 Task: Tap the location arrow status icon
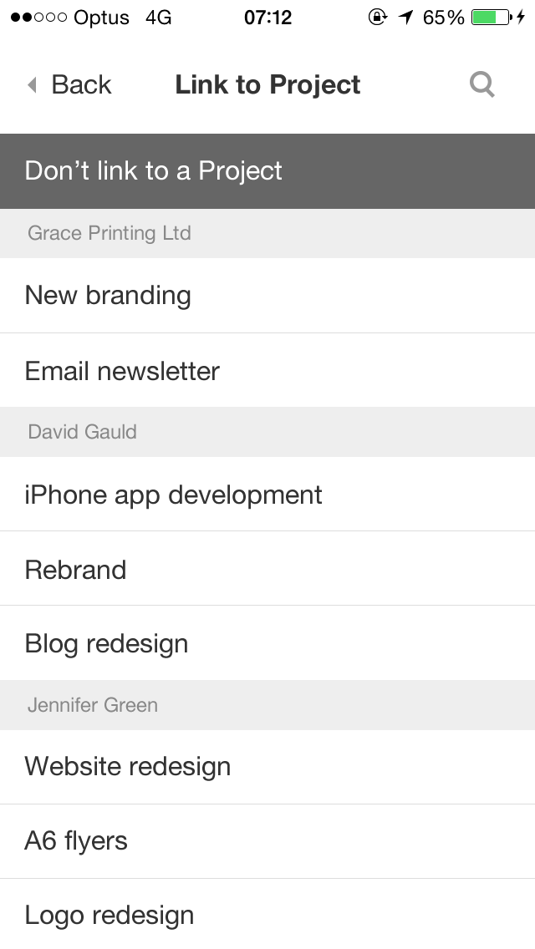point(406,18)
